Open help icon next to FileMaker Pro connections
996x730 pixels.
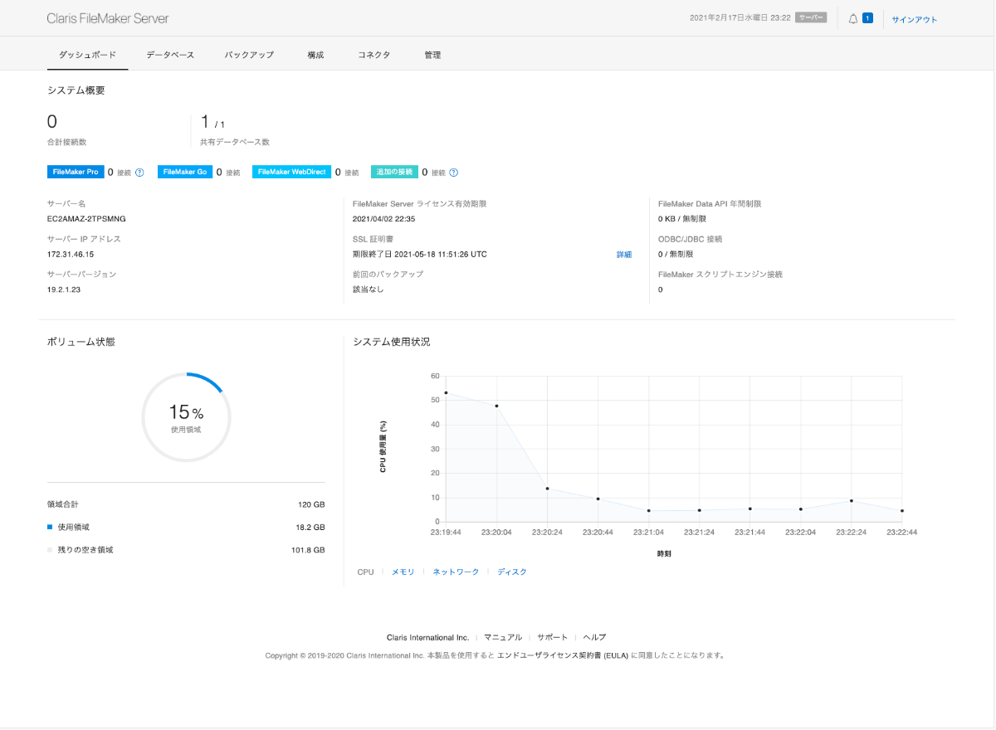pos(139,173)
